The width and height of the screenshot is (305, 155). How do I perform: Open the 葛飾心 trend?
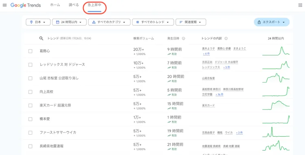tap(45, 51)
